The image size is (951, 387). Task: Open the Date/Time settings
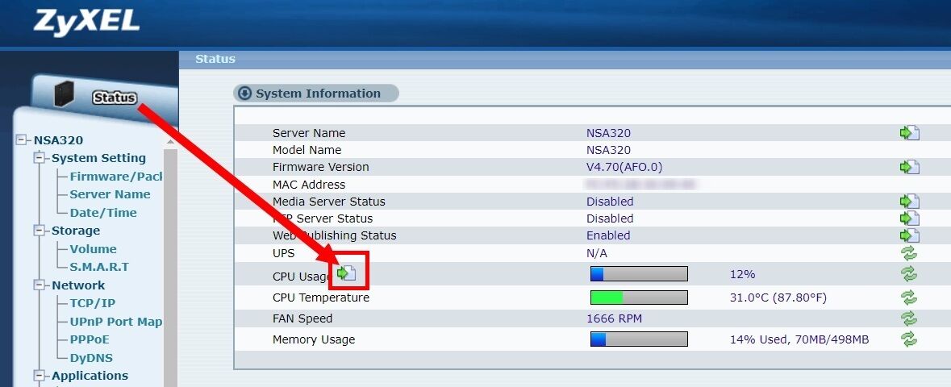click(x=103, y=213)
